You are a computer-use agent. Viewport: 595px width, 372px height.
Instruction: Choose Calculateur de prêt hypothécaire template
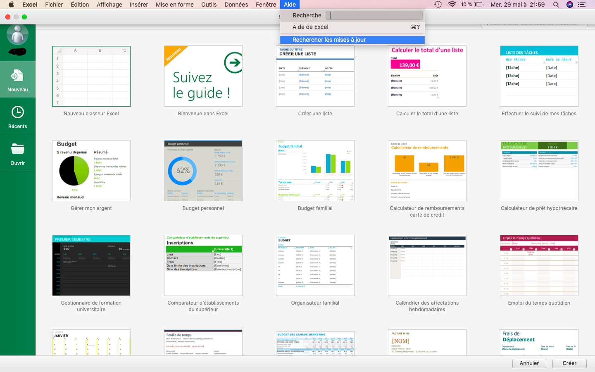click(539, 171)
